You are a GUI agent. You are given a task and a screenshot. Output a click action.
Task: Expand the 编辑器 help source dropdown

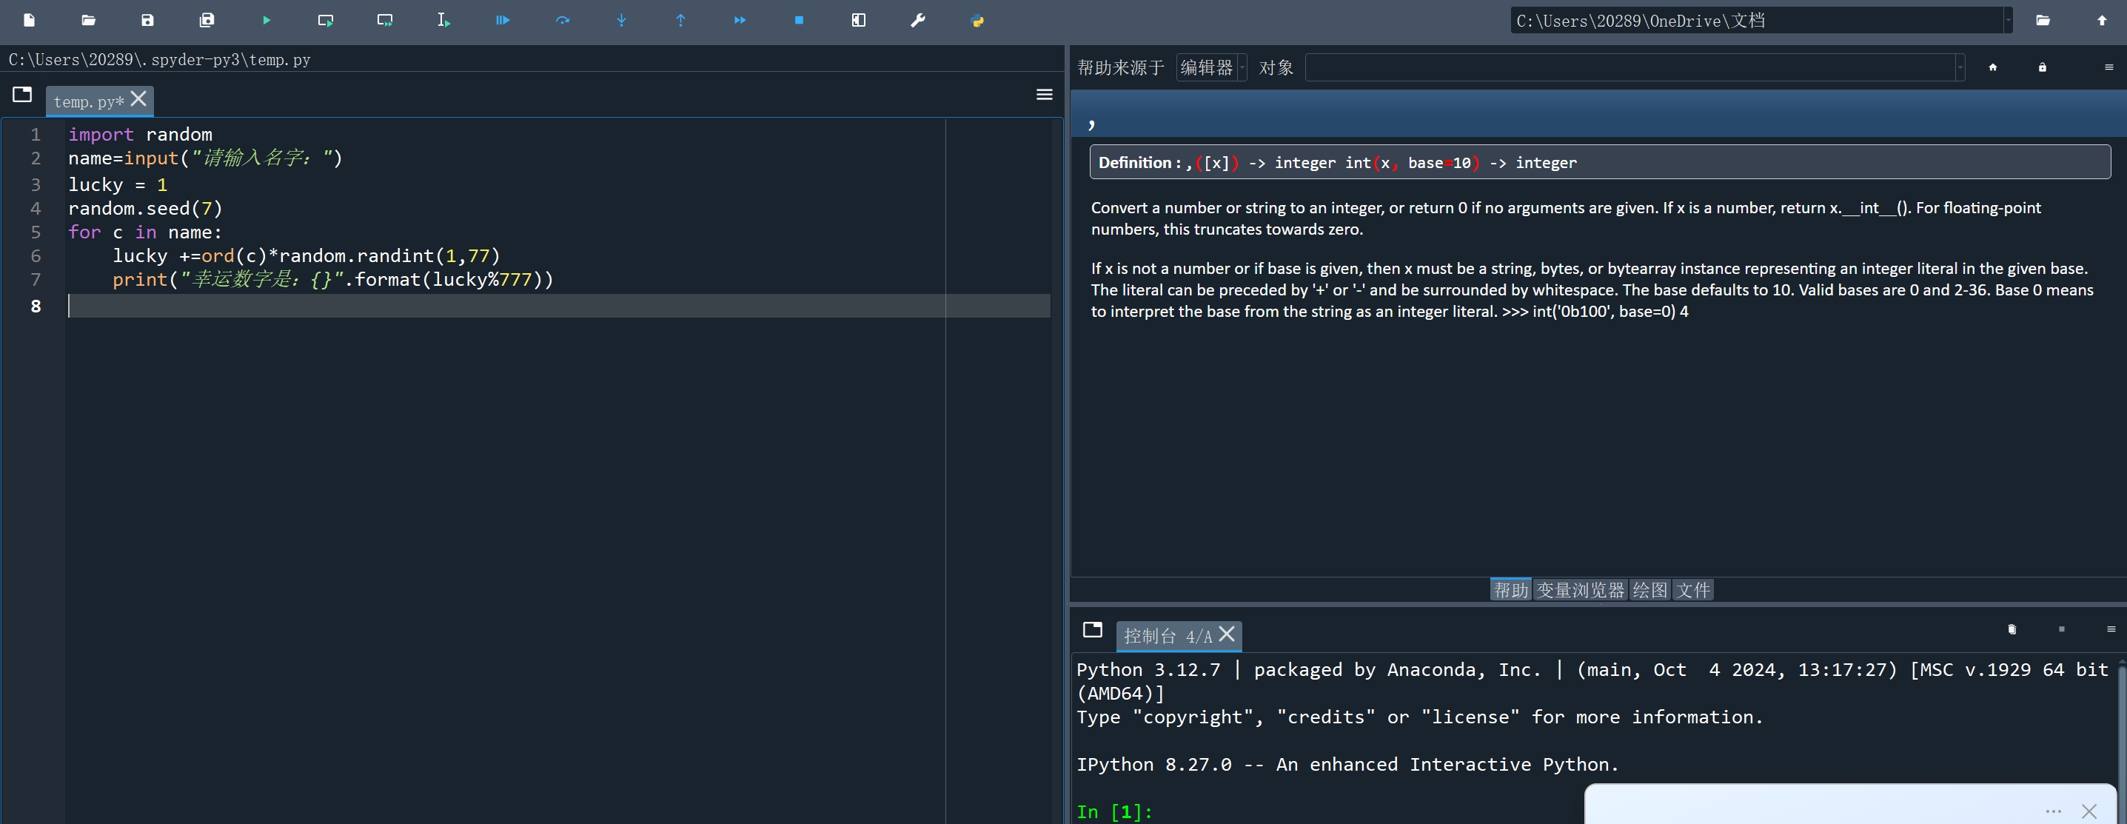tap(1242, 67)
